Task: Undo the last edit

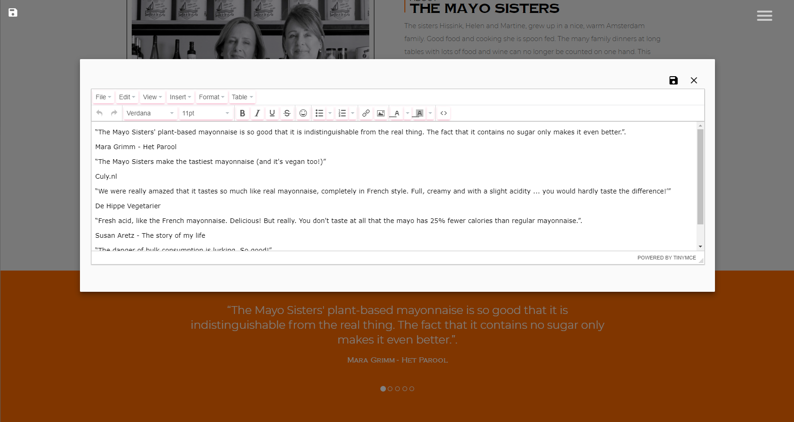Action: [x=99, y=113]
